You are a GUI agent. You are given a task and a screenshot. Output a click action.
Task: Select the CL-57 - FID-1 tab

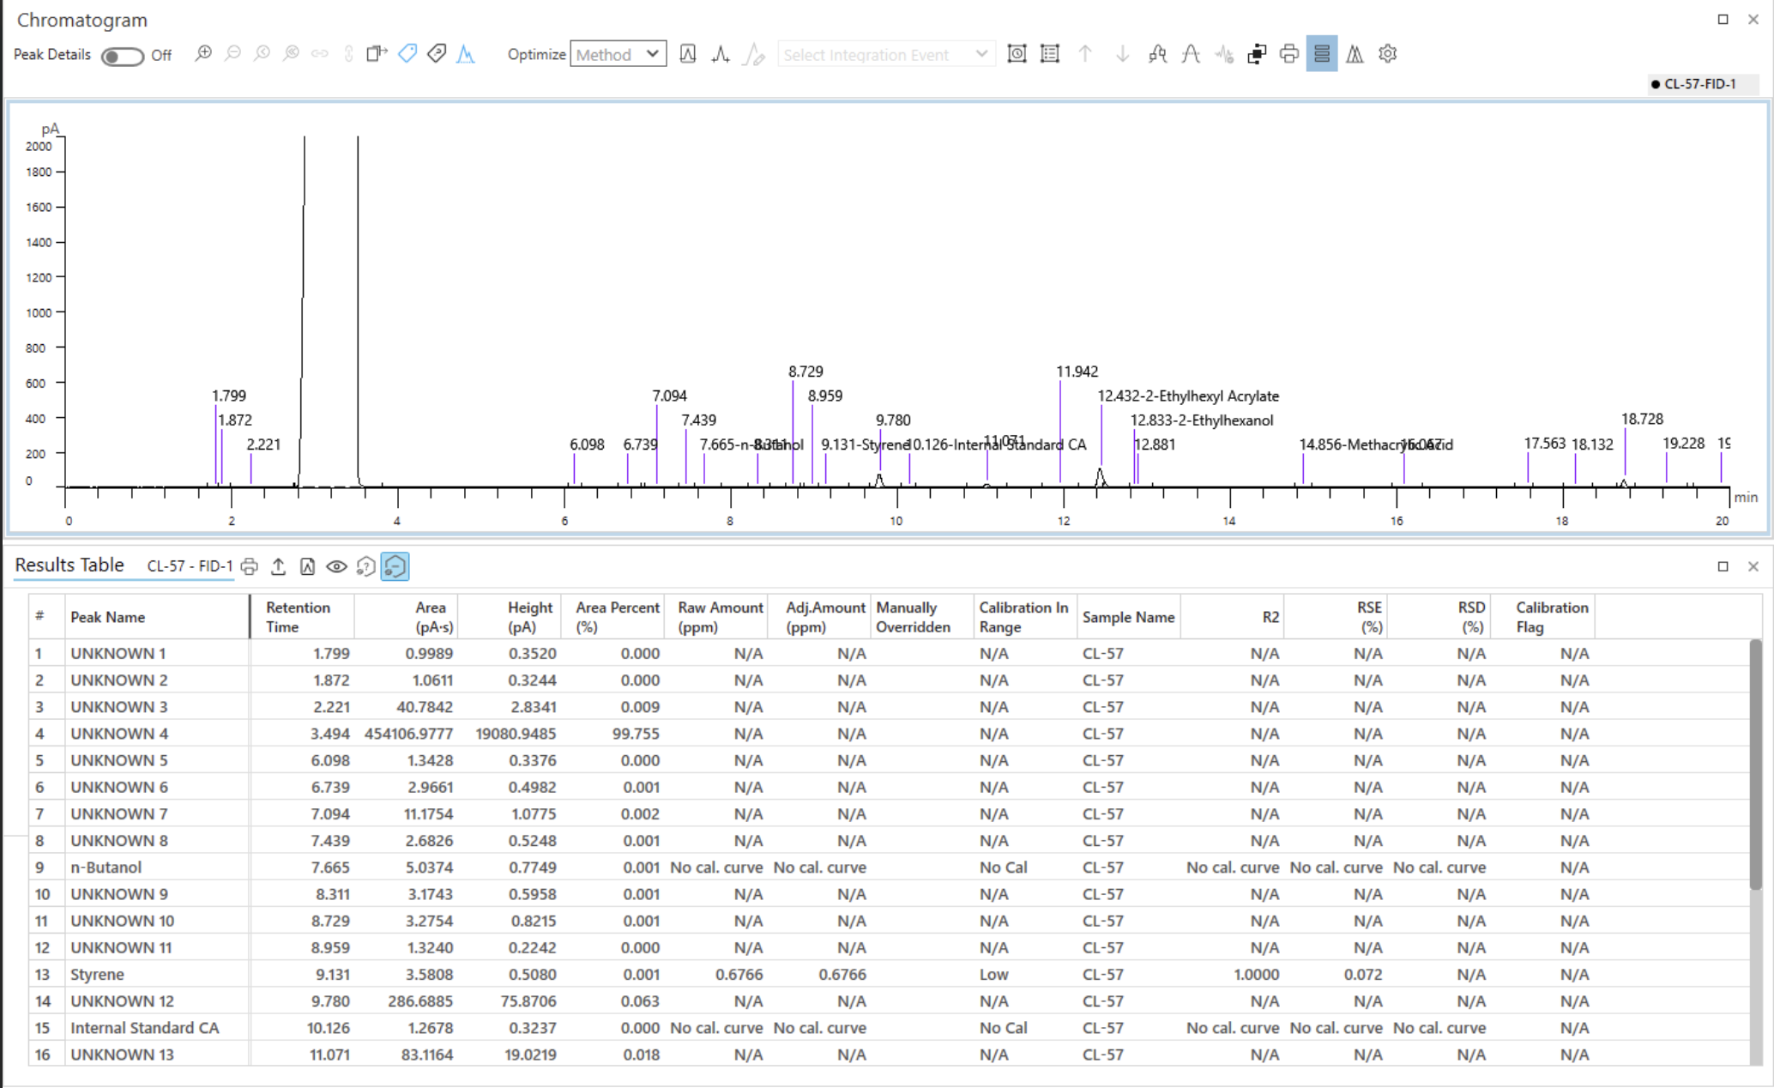[x=190, y=566]
